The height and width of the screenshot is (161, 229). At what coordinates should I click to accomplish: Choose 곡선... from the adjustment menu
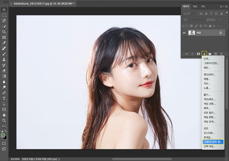click(x=207, y=84)
